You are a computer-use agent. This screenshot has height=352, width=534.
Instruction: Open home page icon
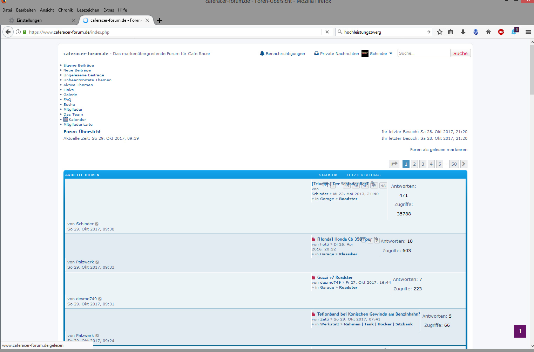[x=488, y=32]
